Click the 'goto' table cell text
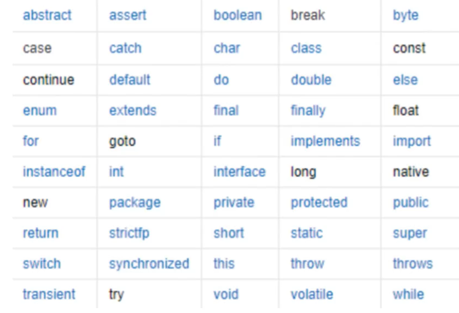459x313 pixels. (122, 141)
